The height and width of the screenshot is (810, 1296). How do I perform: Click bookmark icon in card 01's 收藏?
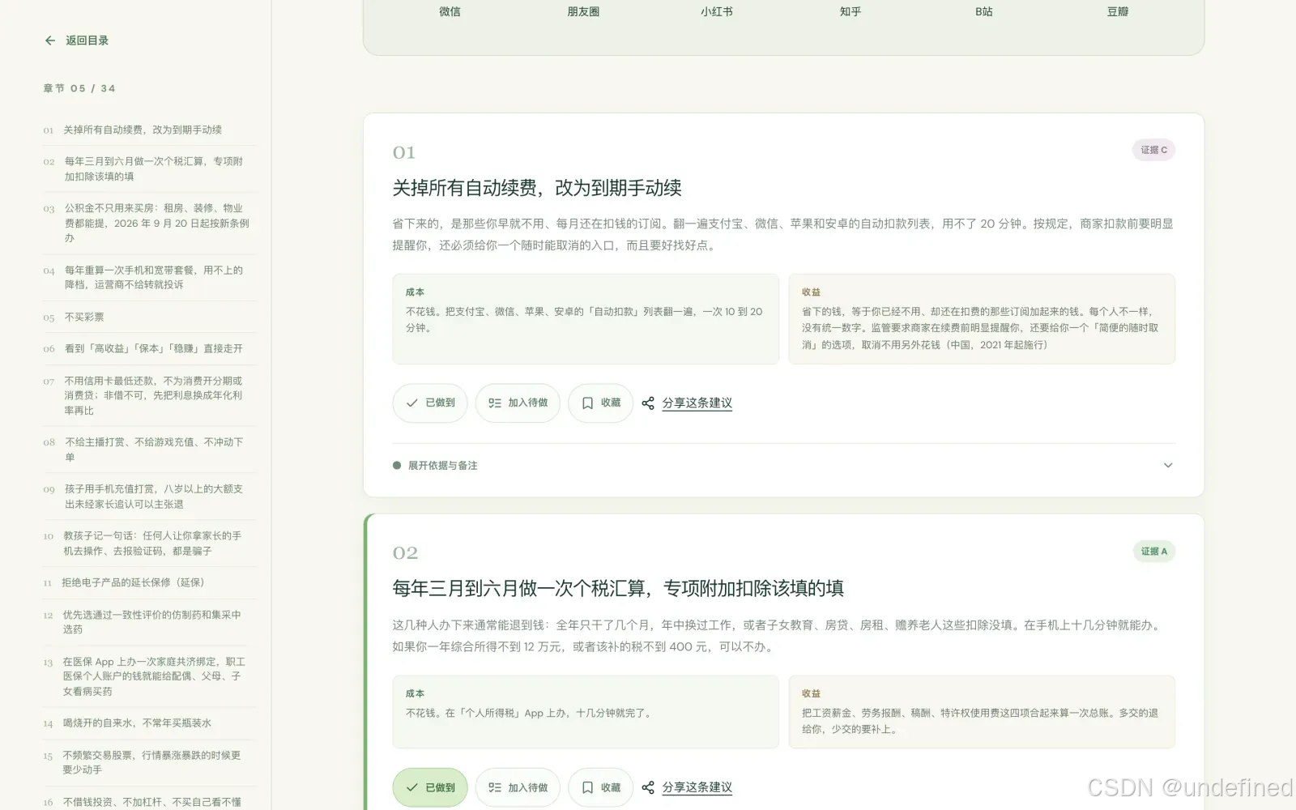[587, 403]
